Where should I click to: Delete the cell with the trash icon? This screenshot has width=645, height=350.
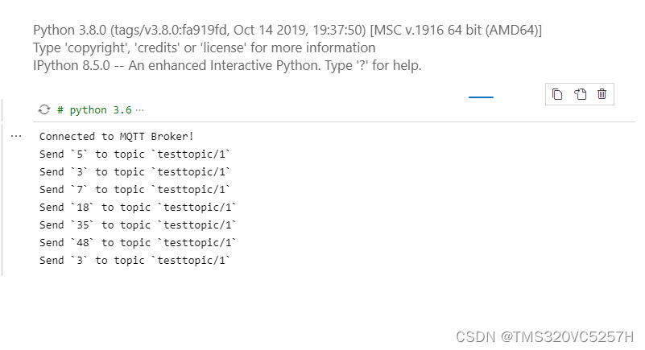click(602, 94)
